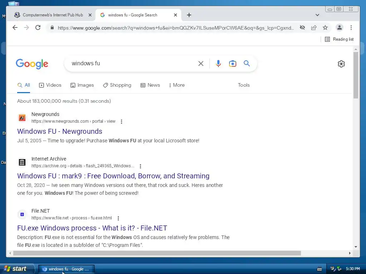Screen dimensions: 366x274
Task: Click the third-party cookies blocked eye icon
Action: [302, 28]
